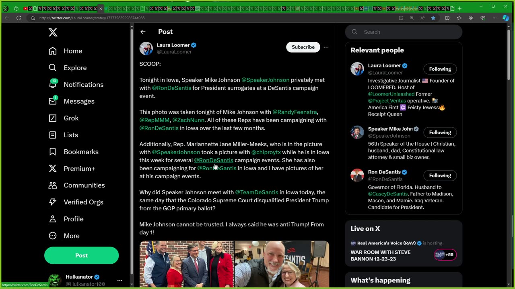Click the site lock icon in address bar
515x289 pixels.
[33, 18]
